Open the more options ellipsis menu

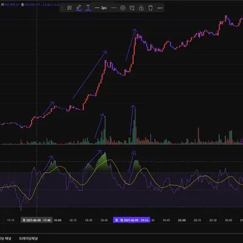click(160, 8)
